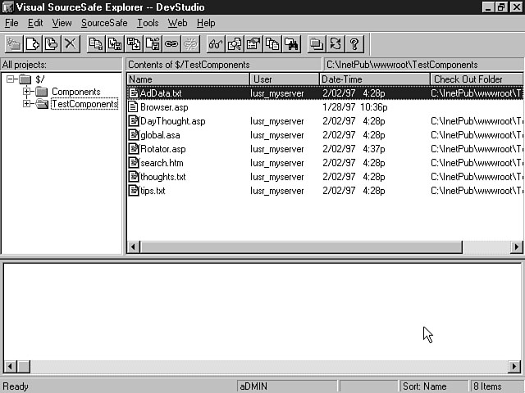
Task: Click the Refresh File List icon
Action: pos(336,44)
